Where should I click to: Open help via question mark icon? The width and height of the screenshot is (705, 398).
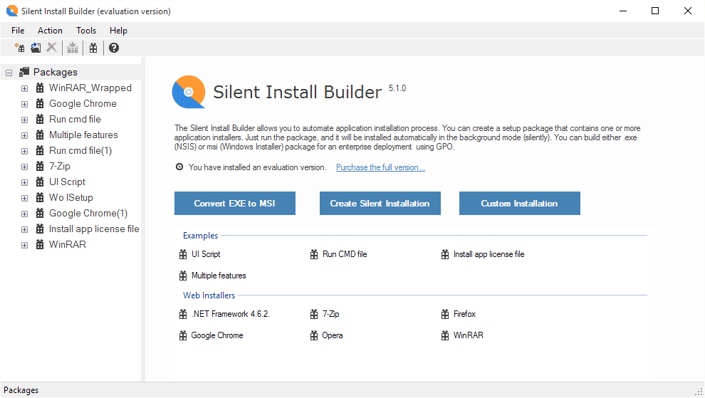[x=114, y=48]
